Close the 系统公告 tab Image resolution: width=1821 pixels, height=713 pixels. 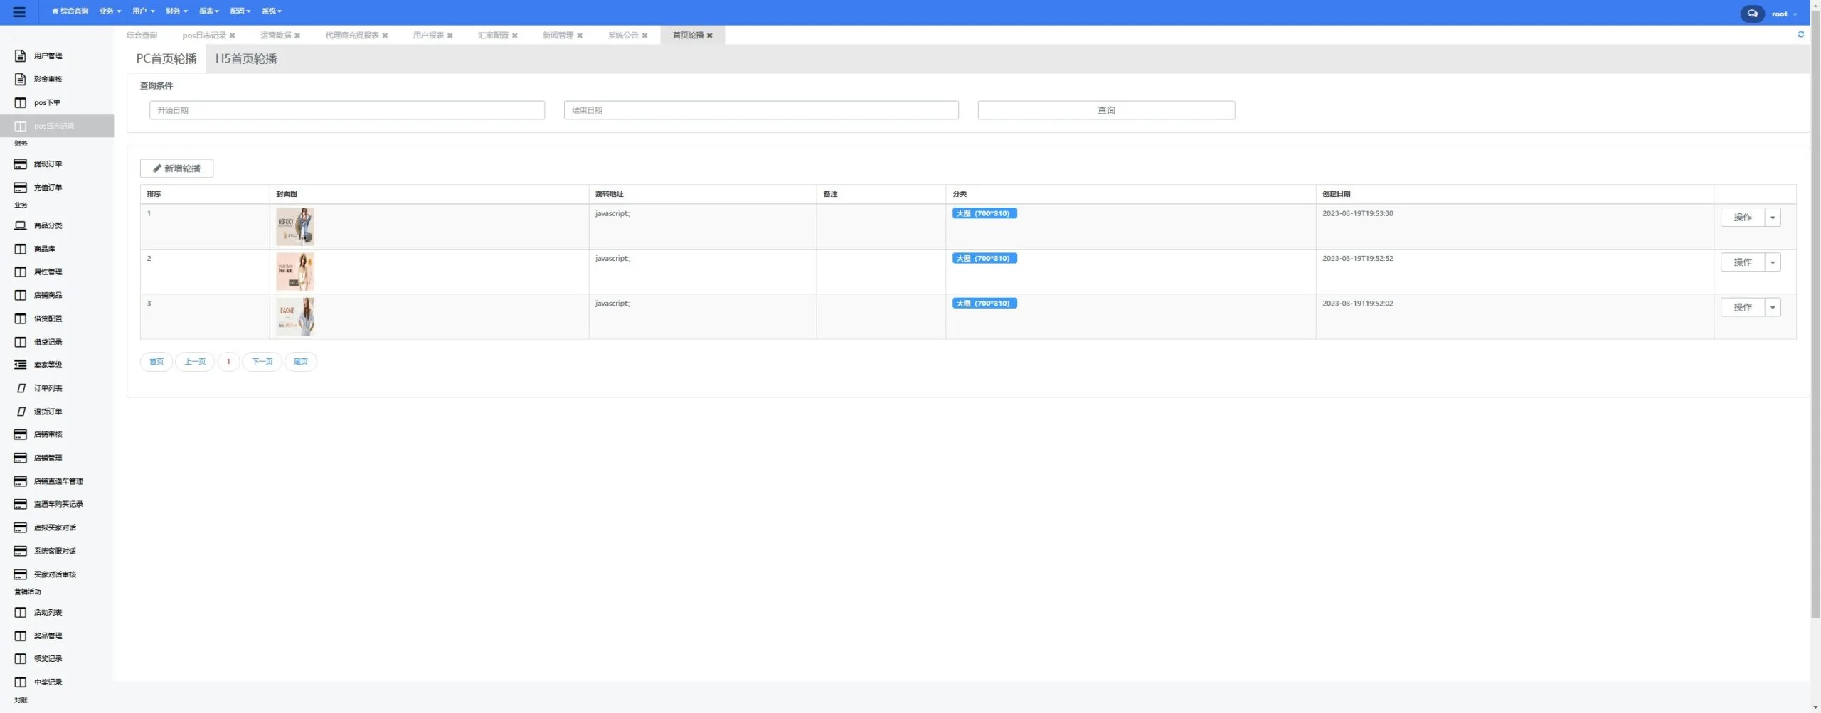[644, 36]
